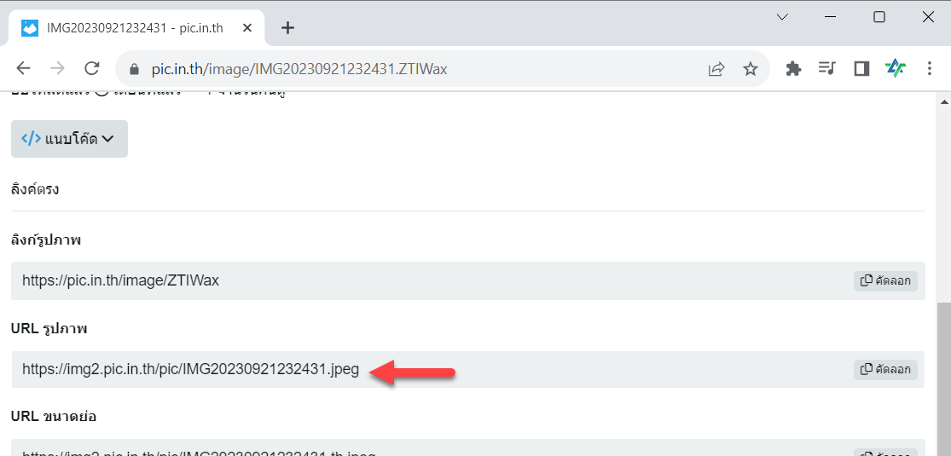This screenshot has width=951, height=456.
Task: Open a new tab with plus button
Action: pyautogui.click(x=288, y=28)
